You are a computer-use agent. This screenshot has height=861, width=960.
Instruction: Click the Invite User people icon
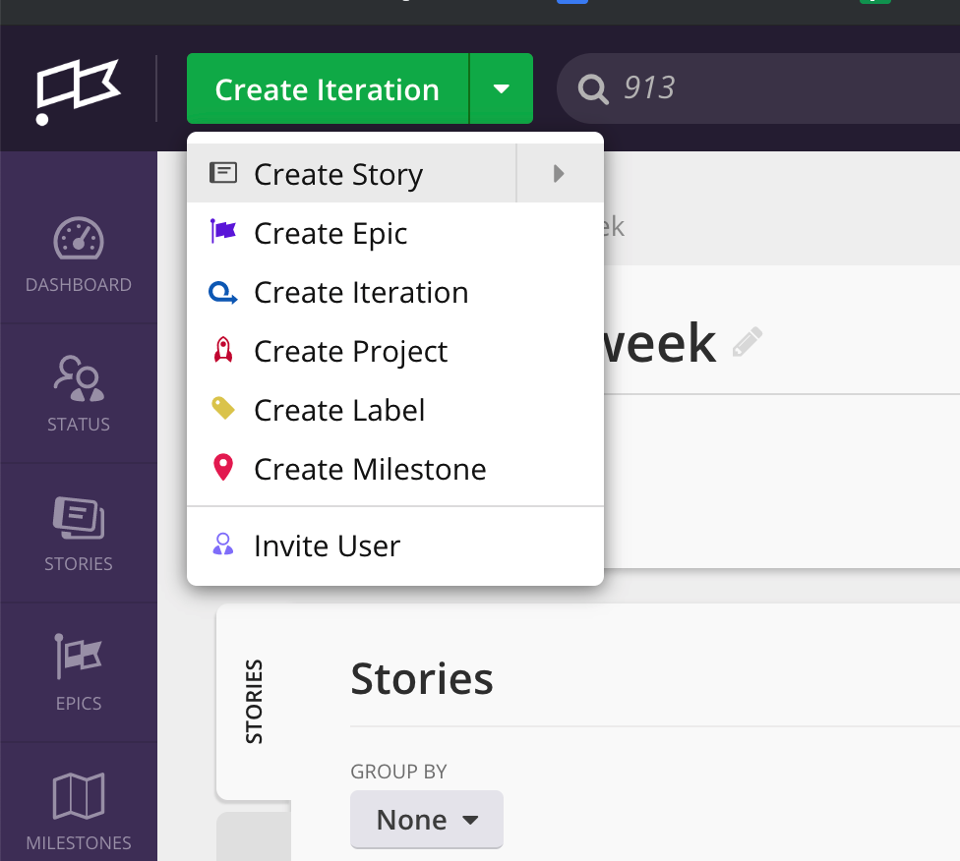click(223, 544)
